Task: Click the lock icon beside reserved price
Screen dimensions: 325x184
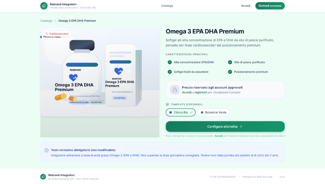Action: pyautogui.click(x=175, y=89)
